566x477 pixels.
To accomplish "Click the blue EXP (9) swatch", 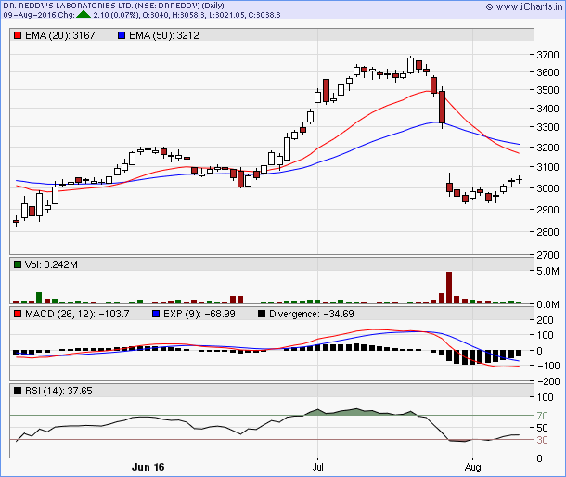I will pos(156,314).
